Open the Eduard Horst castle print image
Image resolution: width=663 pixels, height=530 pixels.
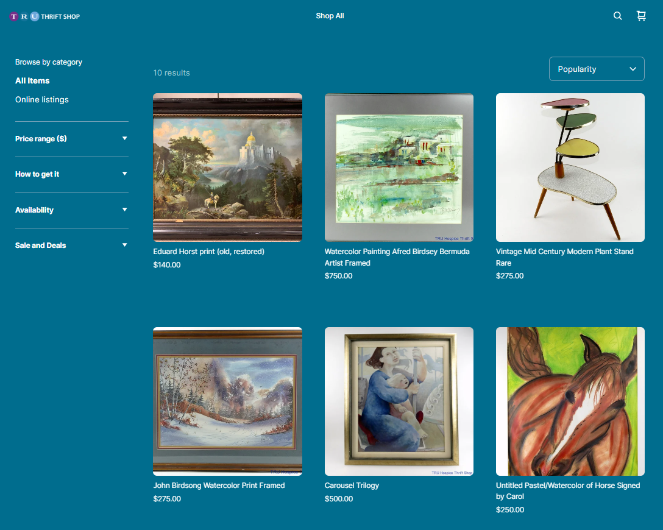click(x=227, y=168)
